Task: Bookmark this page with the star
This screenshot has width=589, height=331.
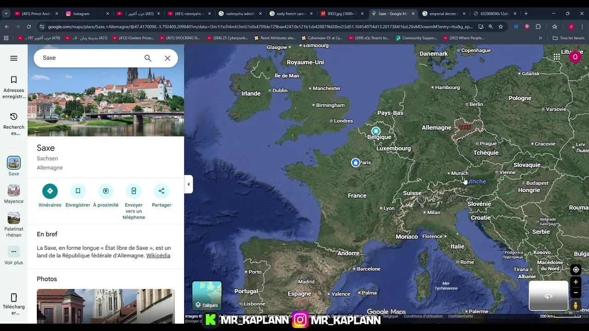Action: [x=501, y=27]
